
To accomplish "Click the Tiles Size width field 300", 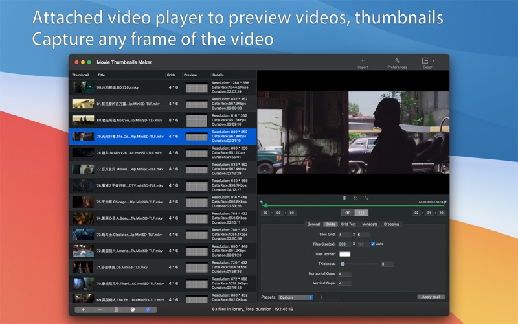I will tap(344, 244).
